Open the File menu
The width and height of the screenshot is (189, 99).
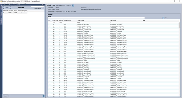pos(1,3)
